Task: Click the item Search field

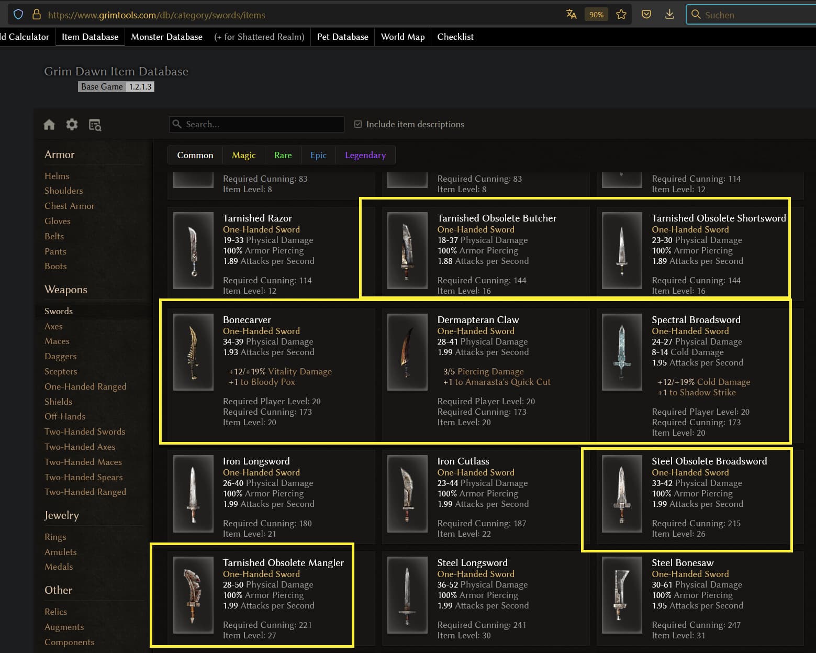Action: click(256, 124)
